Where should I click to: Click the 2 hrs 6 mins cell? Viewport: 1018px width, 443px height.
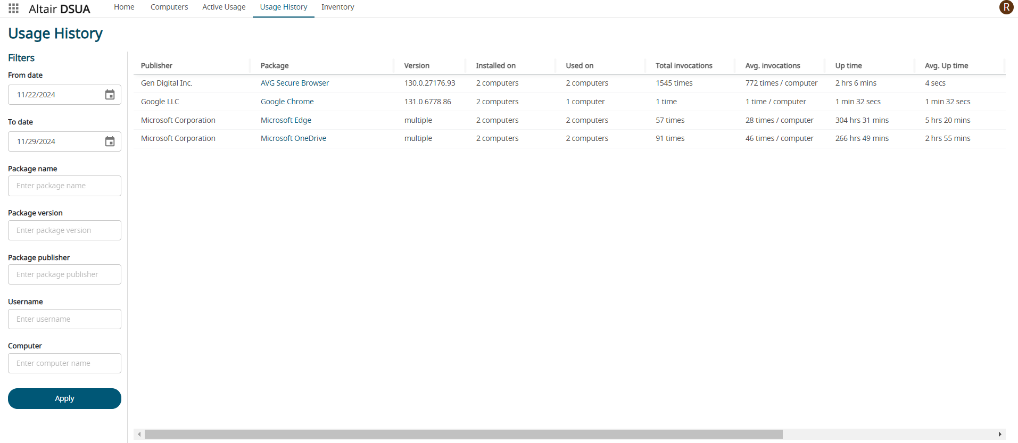coord(856,83)
